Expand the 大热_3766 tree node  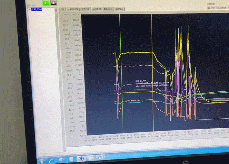(x=29, y=9)
